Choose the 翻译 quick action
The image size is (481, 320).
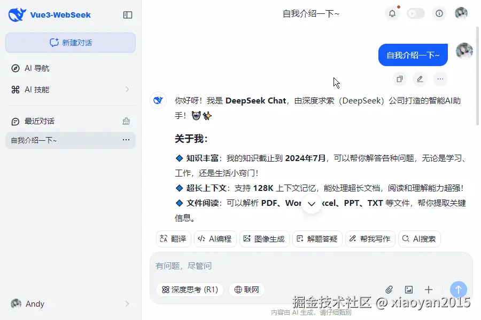pyautogui.click(x=173, y=239)
